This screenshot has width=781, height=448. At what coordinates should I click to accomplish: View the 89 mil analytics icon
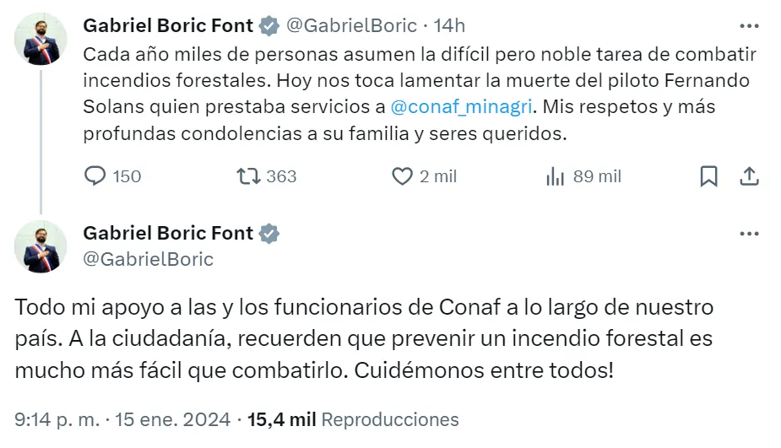pos(555,176)
